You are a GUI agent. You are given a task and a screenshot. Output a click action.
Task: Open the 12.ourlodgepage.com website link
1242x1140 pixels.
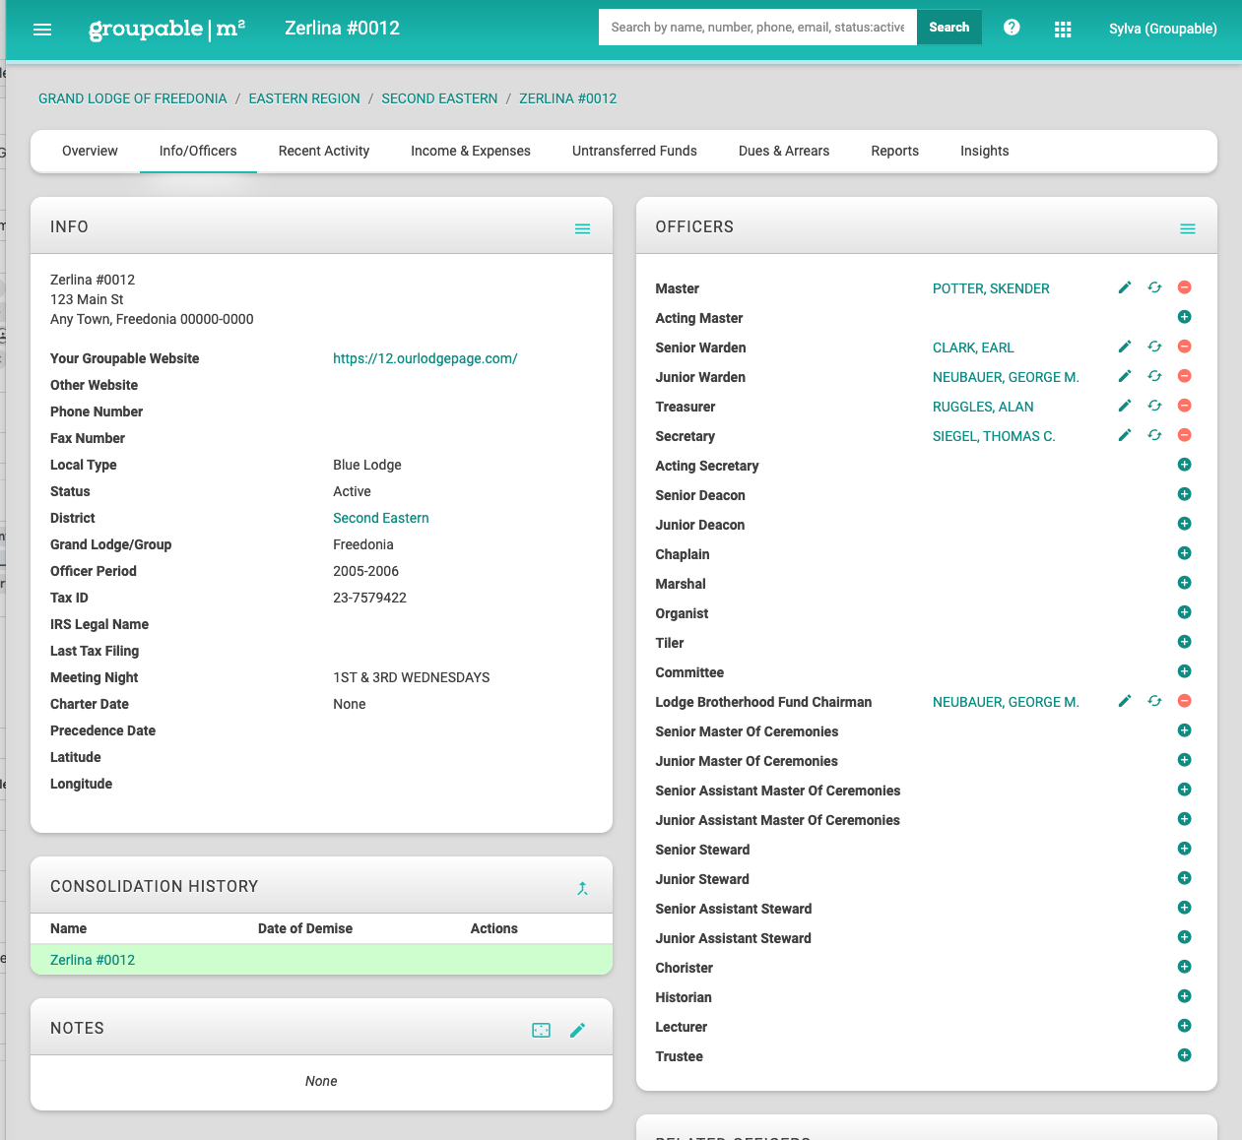425,358
